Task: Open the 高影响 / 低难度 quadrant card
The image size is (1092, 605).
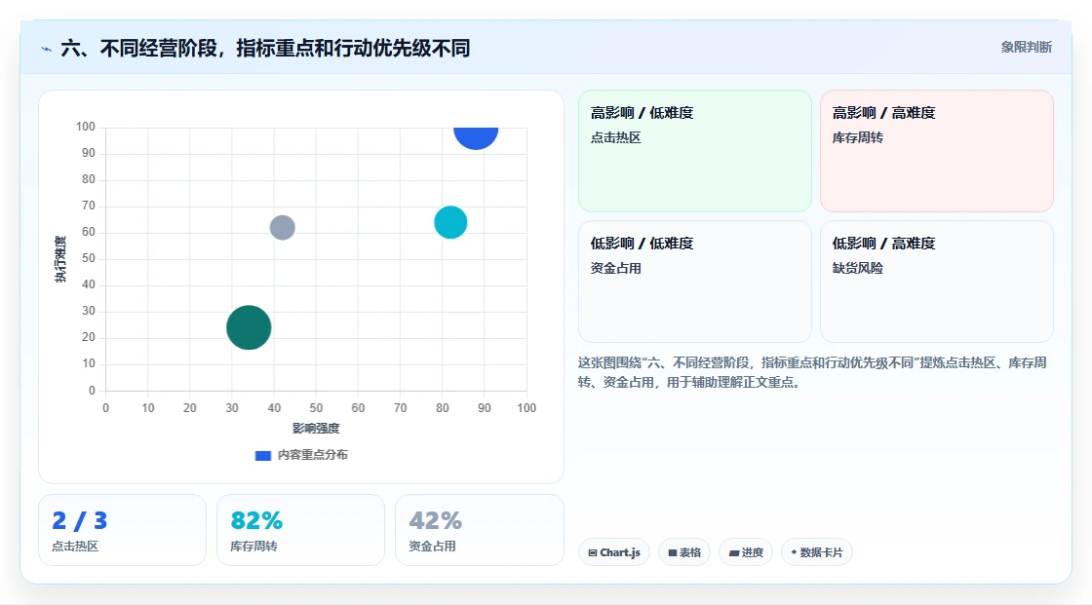Action: click(x=695, y=150)
